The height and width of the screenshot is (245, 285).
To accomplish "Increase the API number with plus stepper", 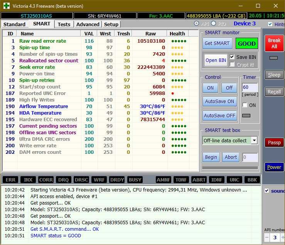I will pyautogui.click(x=283, y=237).
